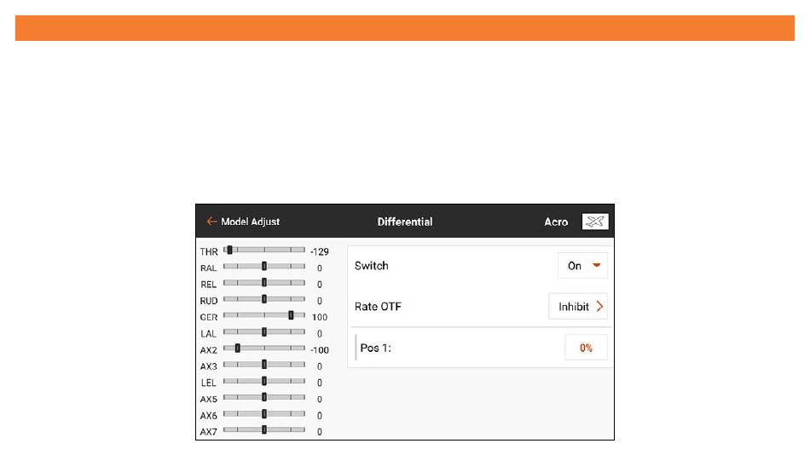Click the Pos 1 label
This screenshot has width=810, height=455.
click(x=375, y=348)
